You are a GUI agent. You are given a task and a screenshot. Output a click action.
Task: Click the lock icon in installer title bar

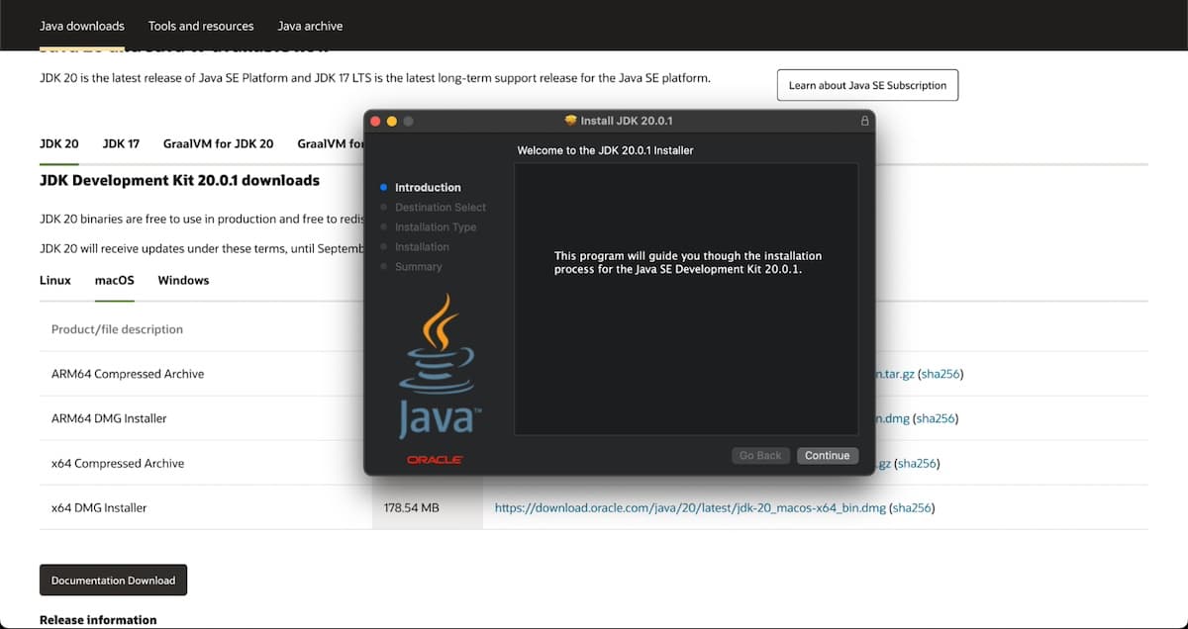[864, 121]
